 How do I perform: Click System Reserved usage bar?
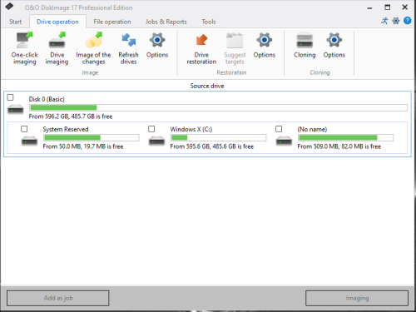click(x=92, y=137)
